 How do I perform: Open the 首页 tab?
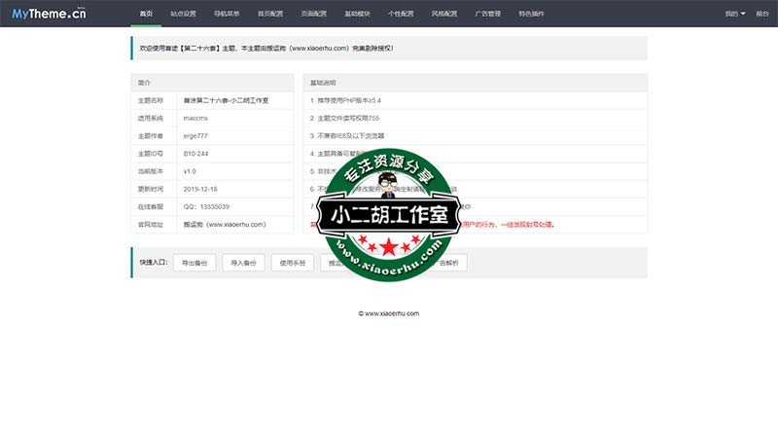coord(146,15)
